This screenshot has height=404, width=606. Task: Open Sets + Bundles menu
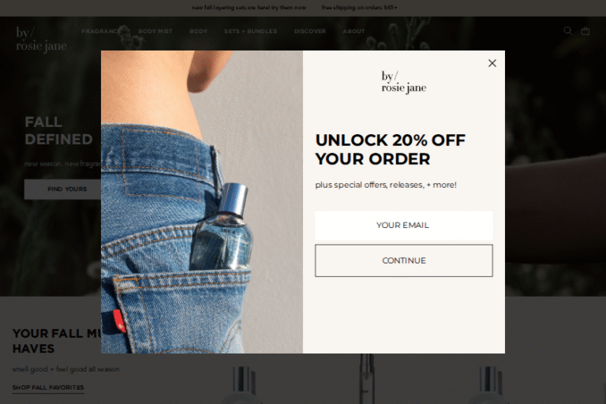pyautogui.click(x=250, y=32)
